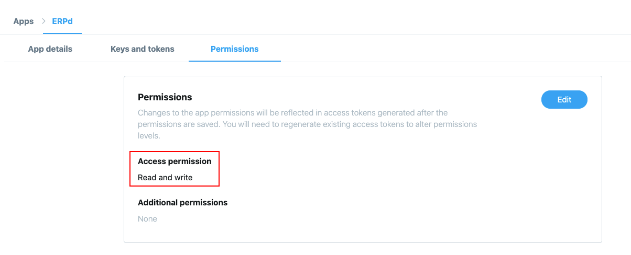This screenshot has width=631, height=255.
Task: Select the Read and write value
Action: [x=165, y=177]
